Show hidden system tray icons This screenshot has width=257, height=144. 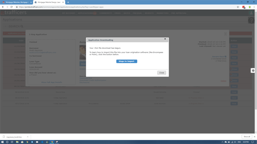[x=222, y=142]
